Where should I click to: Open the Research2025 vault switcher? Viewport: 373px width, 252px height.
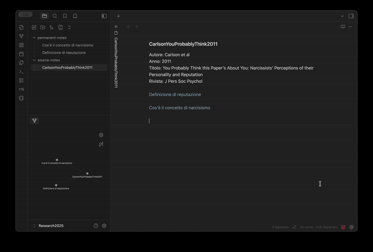(51, 226)
